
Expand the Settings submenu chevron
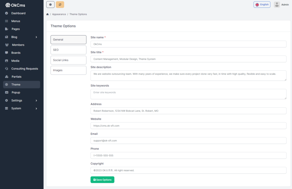(36, 100)
